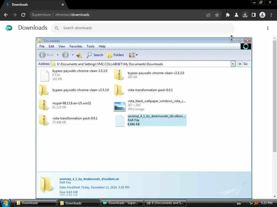Switch to second Downloads taskbar button
This screenshot has height=207, width=277.
pyautogui.click(x=79, y=203)
